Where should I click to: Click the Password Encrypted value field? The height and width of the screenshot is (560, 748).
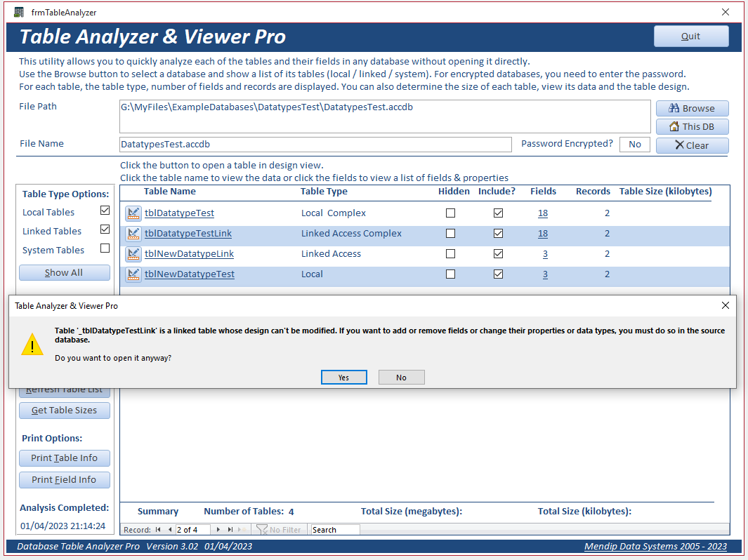coord(634,145)
